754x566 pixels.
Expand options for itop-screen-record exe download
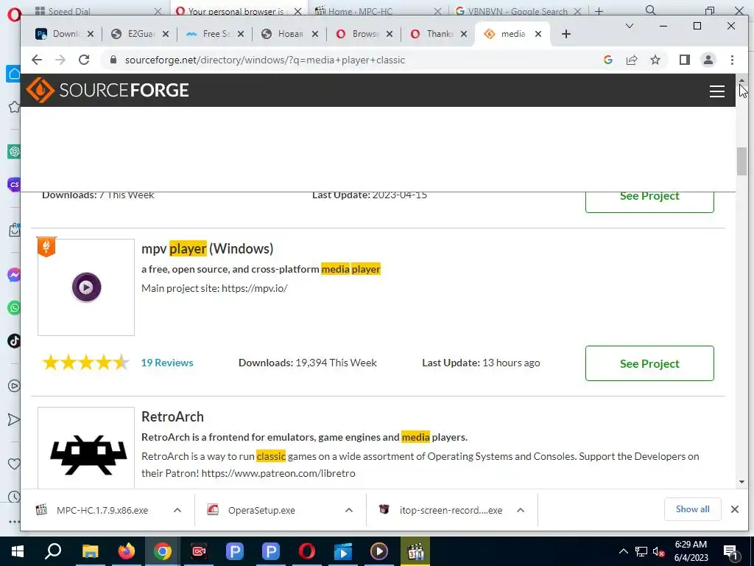(521, 510)
